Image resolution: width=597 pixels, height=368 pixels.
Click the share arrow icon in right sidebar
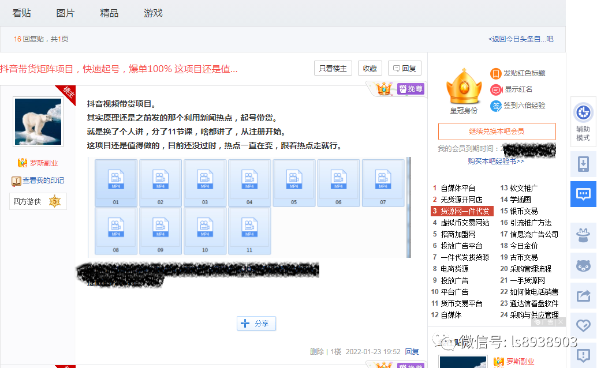point(583,296)
